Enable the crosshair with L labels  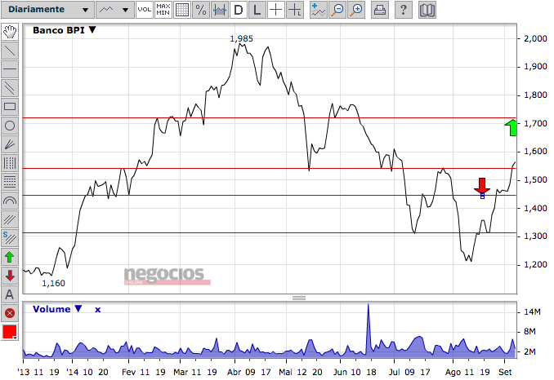(x=295, y=10)
